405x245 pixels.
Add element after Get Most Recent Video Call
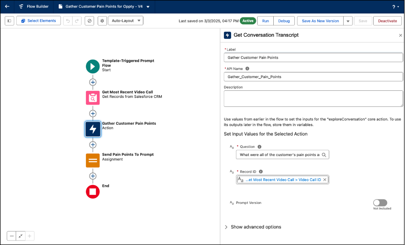[x=93, y=114]
